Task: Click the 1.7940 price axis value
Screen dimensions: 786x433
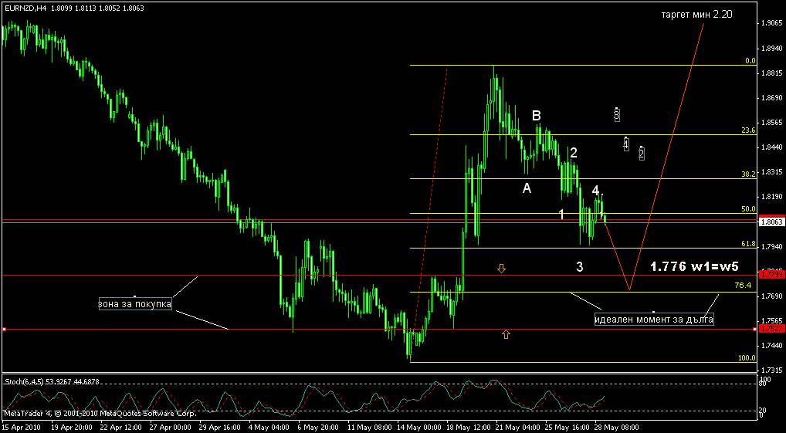Action: [772, 246]
